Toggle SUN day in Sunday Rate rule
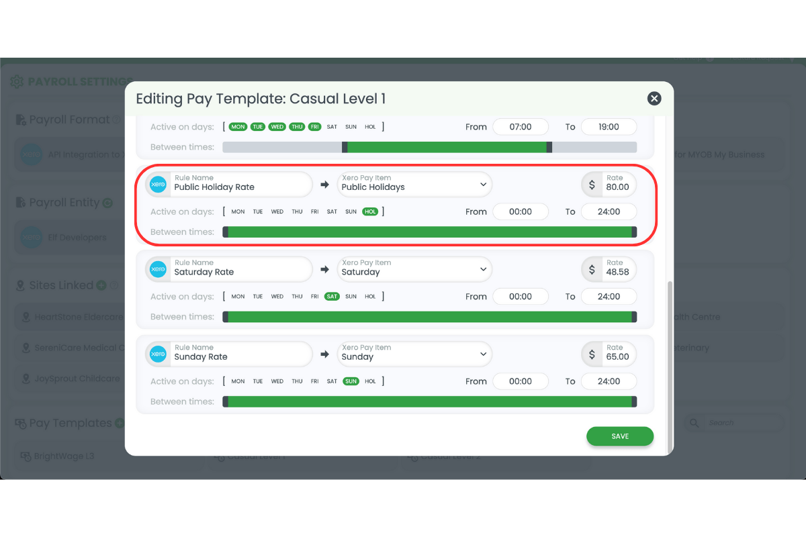The height and width of the screenshot is (537, 806). [x=351, y=381]
